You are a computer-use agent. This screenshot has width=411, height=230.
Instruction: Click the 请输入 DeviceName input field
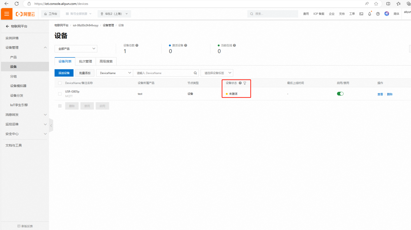pos(163,73)
